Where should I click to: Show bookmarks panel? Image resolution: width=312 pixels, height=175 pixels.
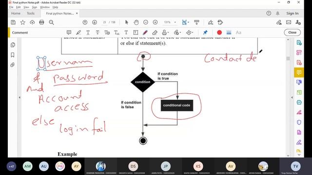(x=13, y=55)
